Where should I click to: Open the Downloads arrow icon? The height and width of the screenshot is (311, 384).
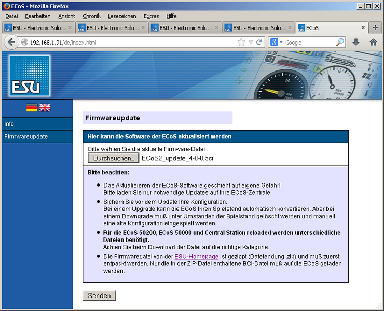[356, 43]
